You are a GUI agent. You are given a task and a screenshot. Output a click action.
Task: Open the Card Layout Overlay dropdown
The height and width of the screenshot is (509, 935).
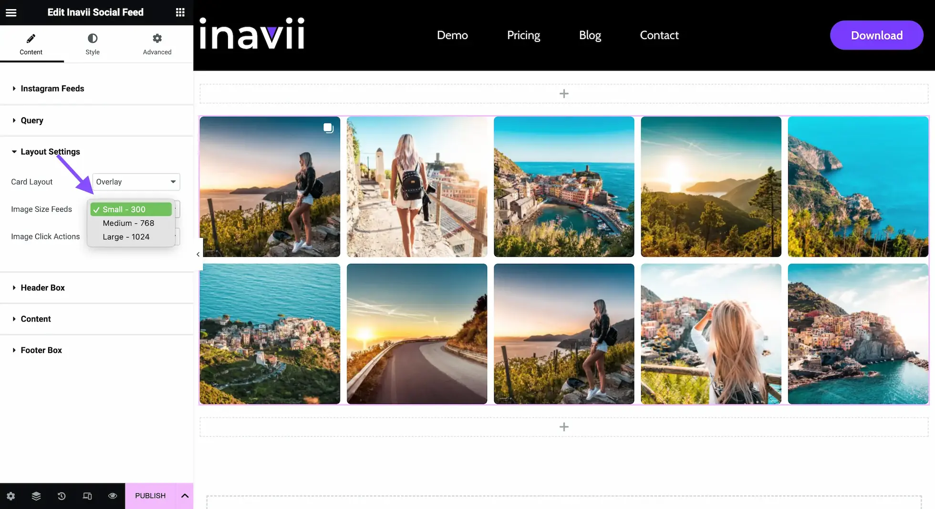[x=136, y=182]
